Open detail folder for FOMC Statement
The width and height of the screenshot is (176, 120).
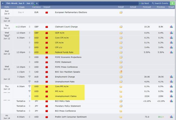[x=121, y=62]
